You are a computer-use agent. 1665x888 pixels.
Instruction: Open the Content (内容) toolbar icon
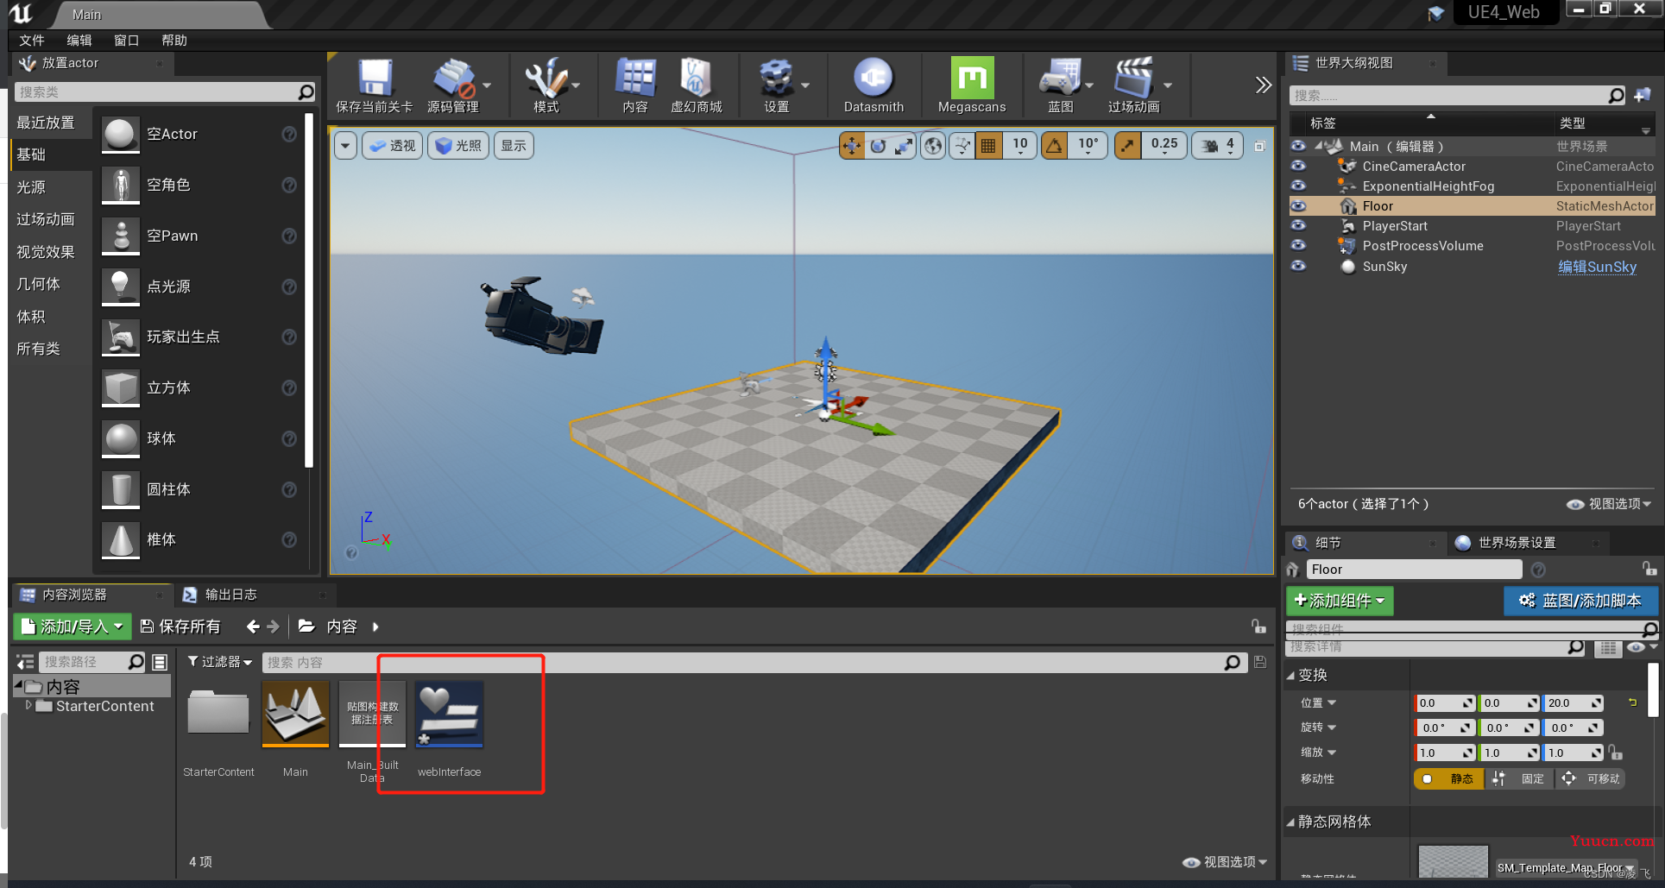click(x=635, y=85)
